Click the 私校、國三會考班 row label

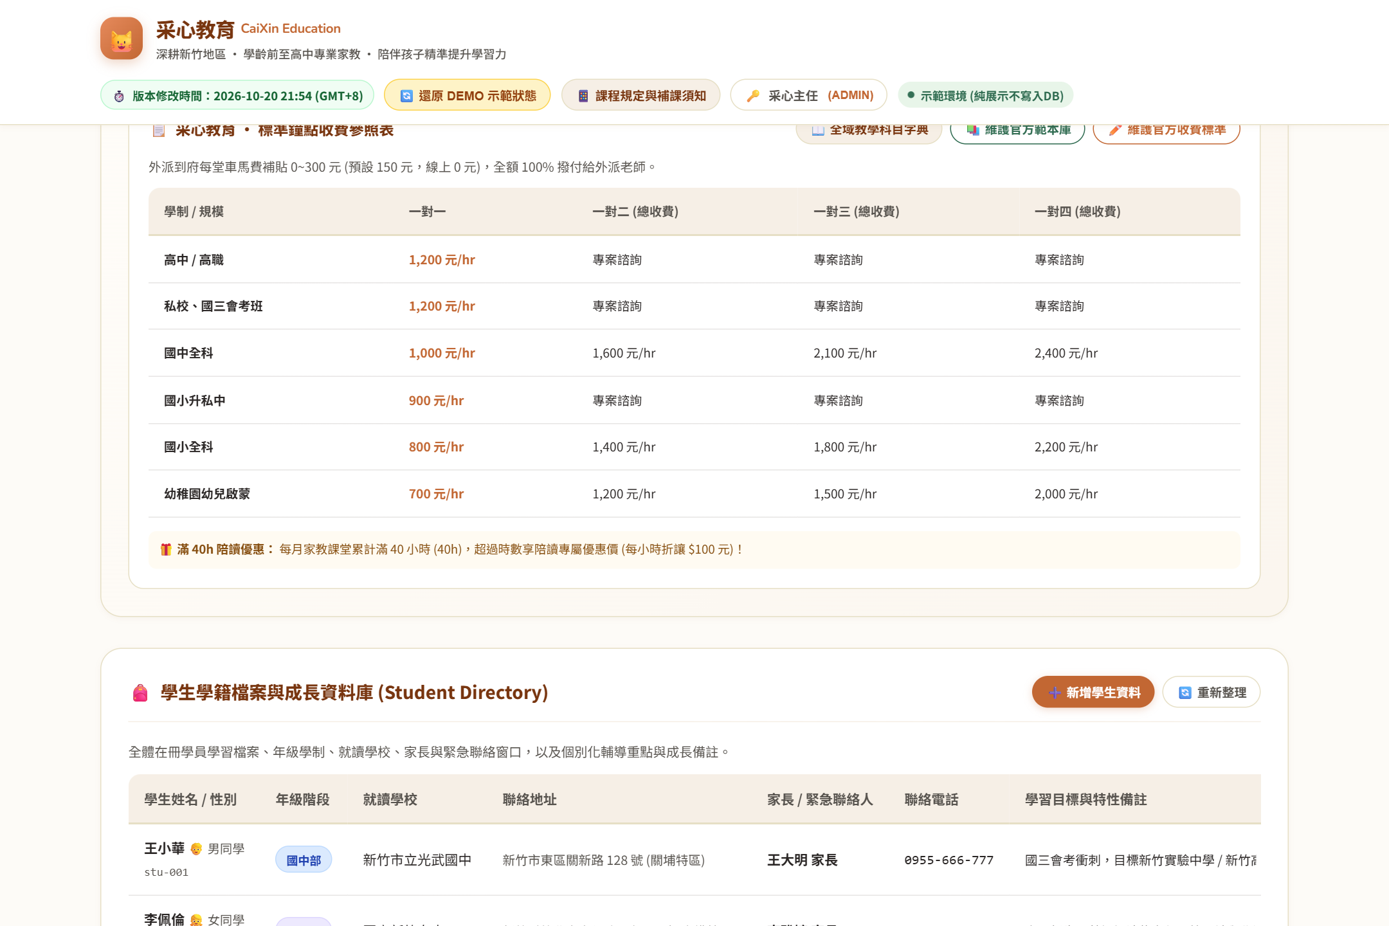coord(213,306)
